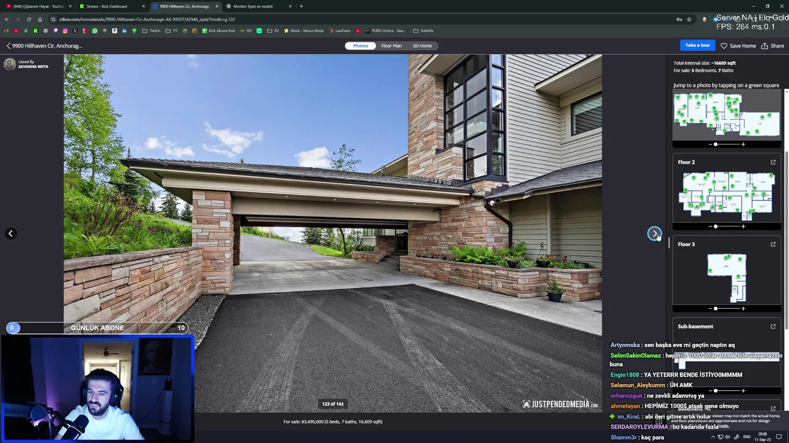Open the Subtitle bookmark folder

(x=423, y=31)
